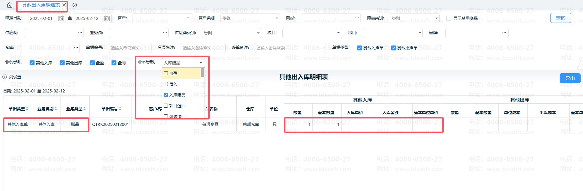
Task: Open the 供应商 picker ellipsis icon
Action: click(80, 33)
